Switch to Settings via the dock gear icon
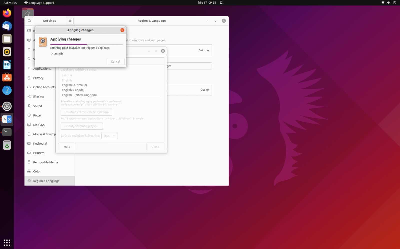This screenshot has height=249, width=400. (7, 106)
